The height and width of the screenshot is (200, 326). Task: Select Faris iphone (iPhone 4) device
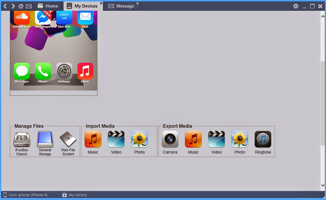26,195
